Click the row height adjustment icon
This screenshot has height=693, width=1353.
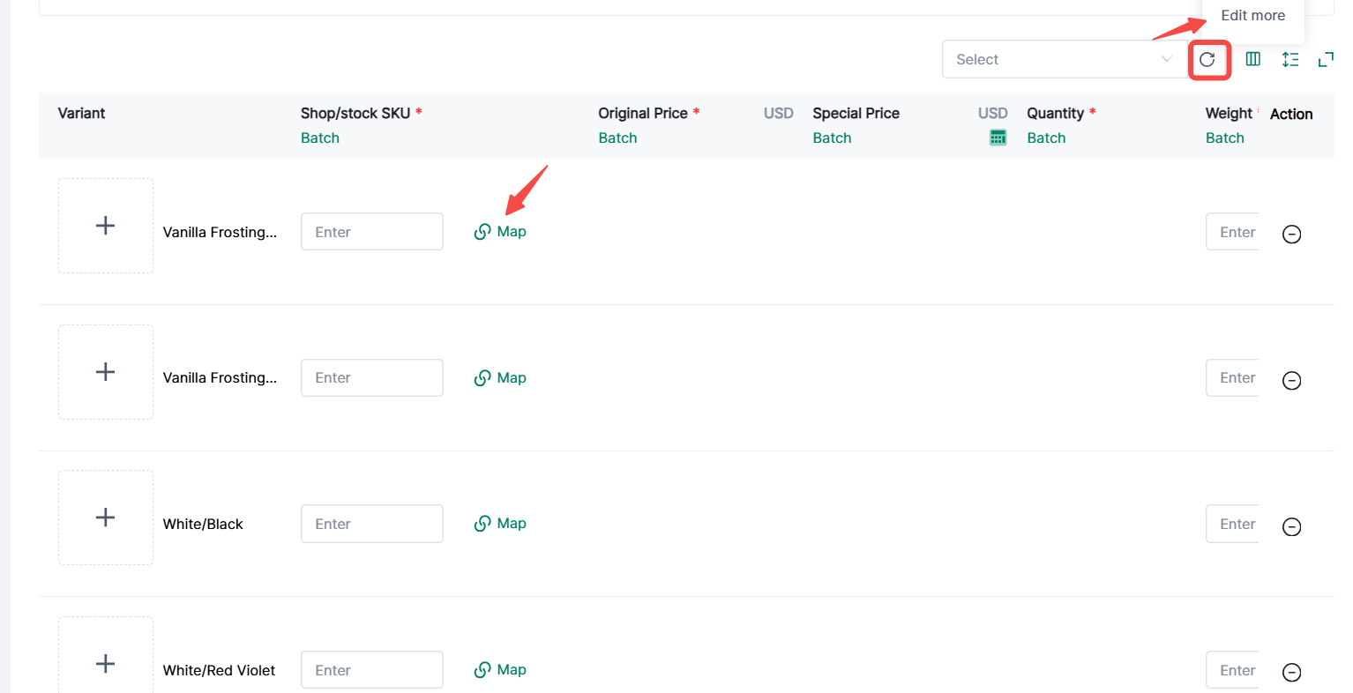[x=1290, y=59]
